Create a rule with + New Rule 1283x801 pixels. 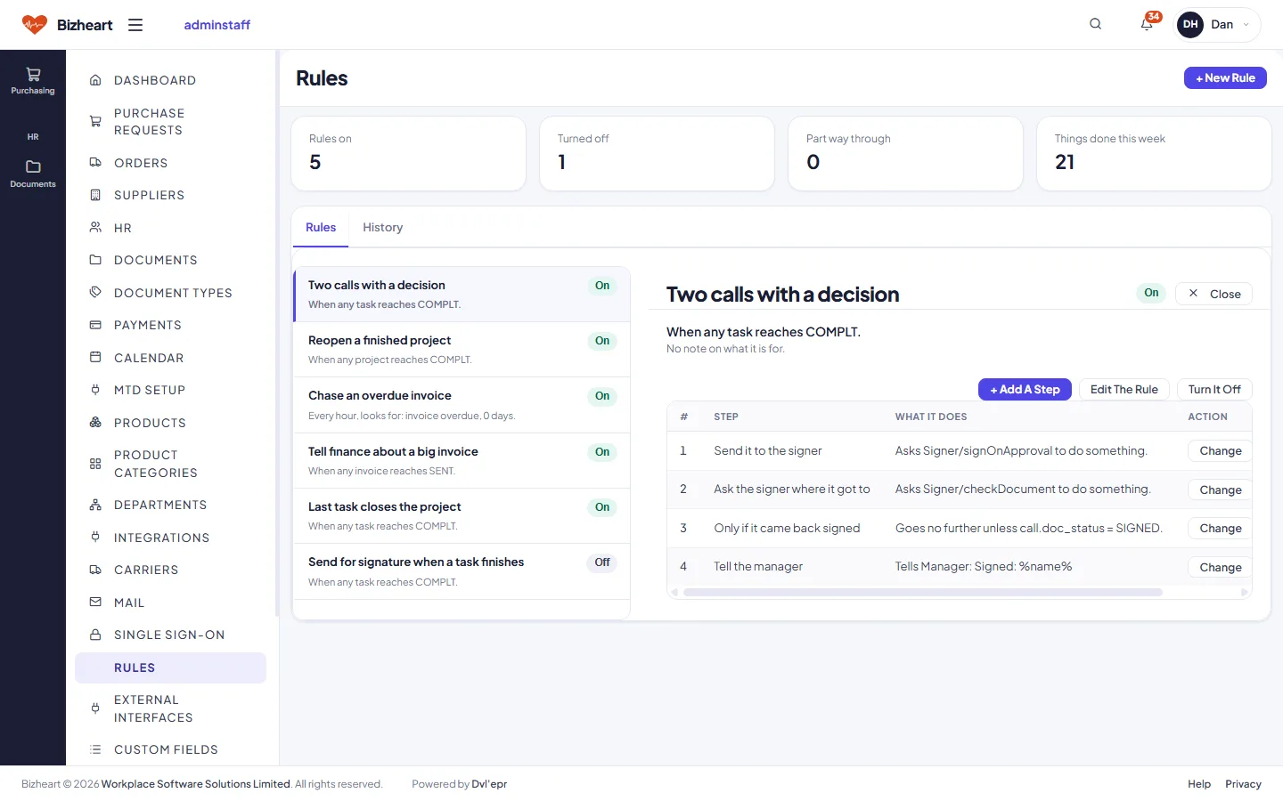pos(1225,78)
